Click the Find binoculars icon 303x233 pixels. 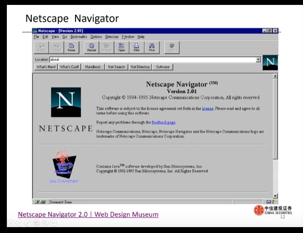pos(152,48)
